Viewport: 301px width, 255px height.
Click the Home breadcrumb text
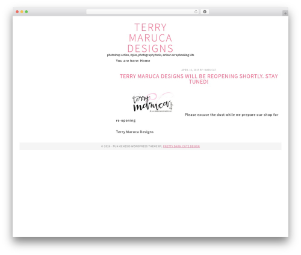(x=145, y=61)
